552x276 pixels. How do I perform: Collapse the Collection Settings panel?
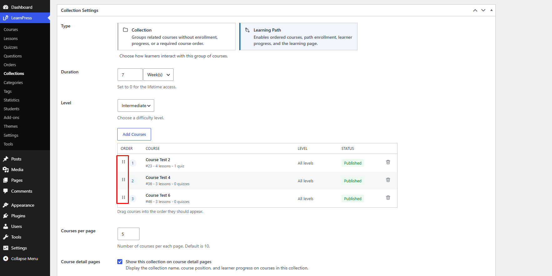(x=491, y=10)
